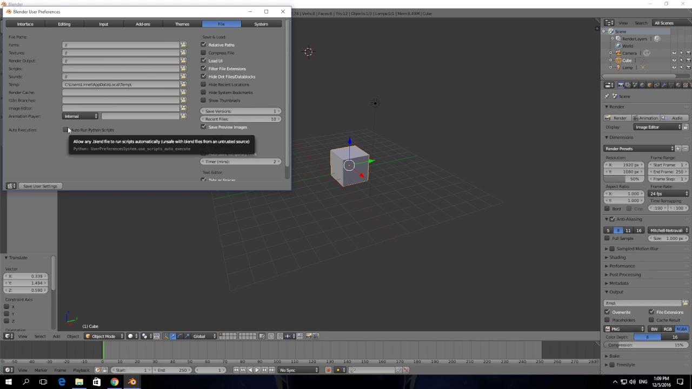Open the Animation Player Internal dropdown
This screenshot has width=692, height=389.
81,116
